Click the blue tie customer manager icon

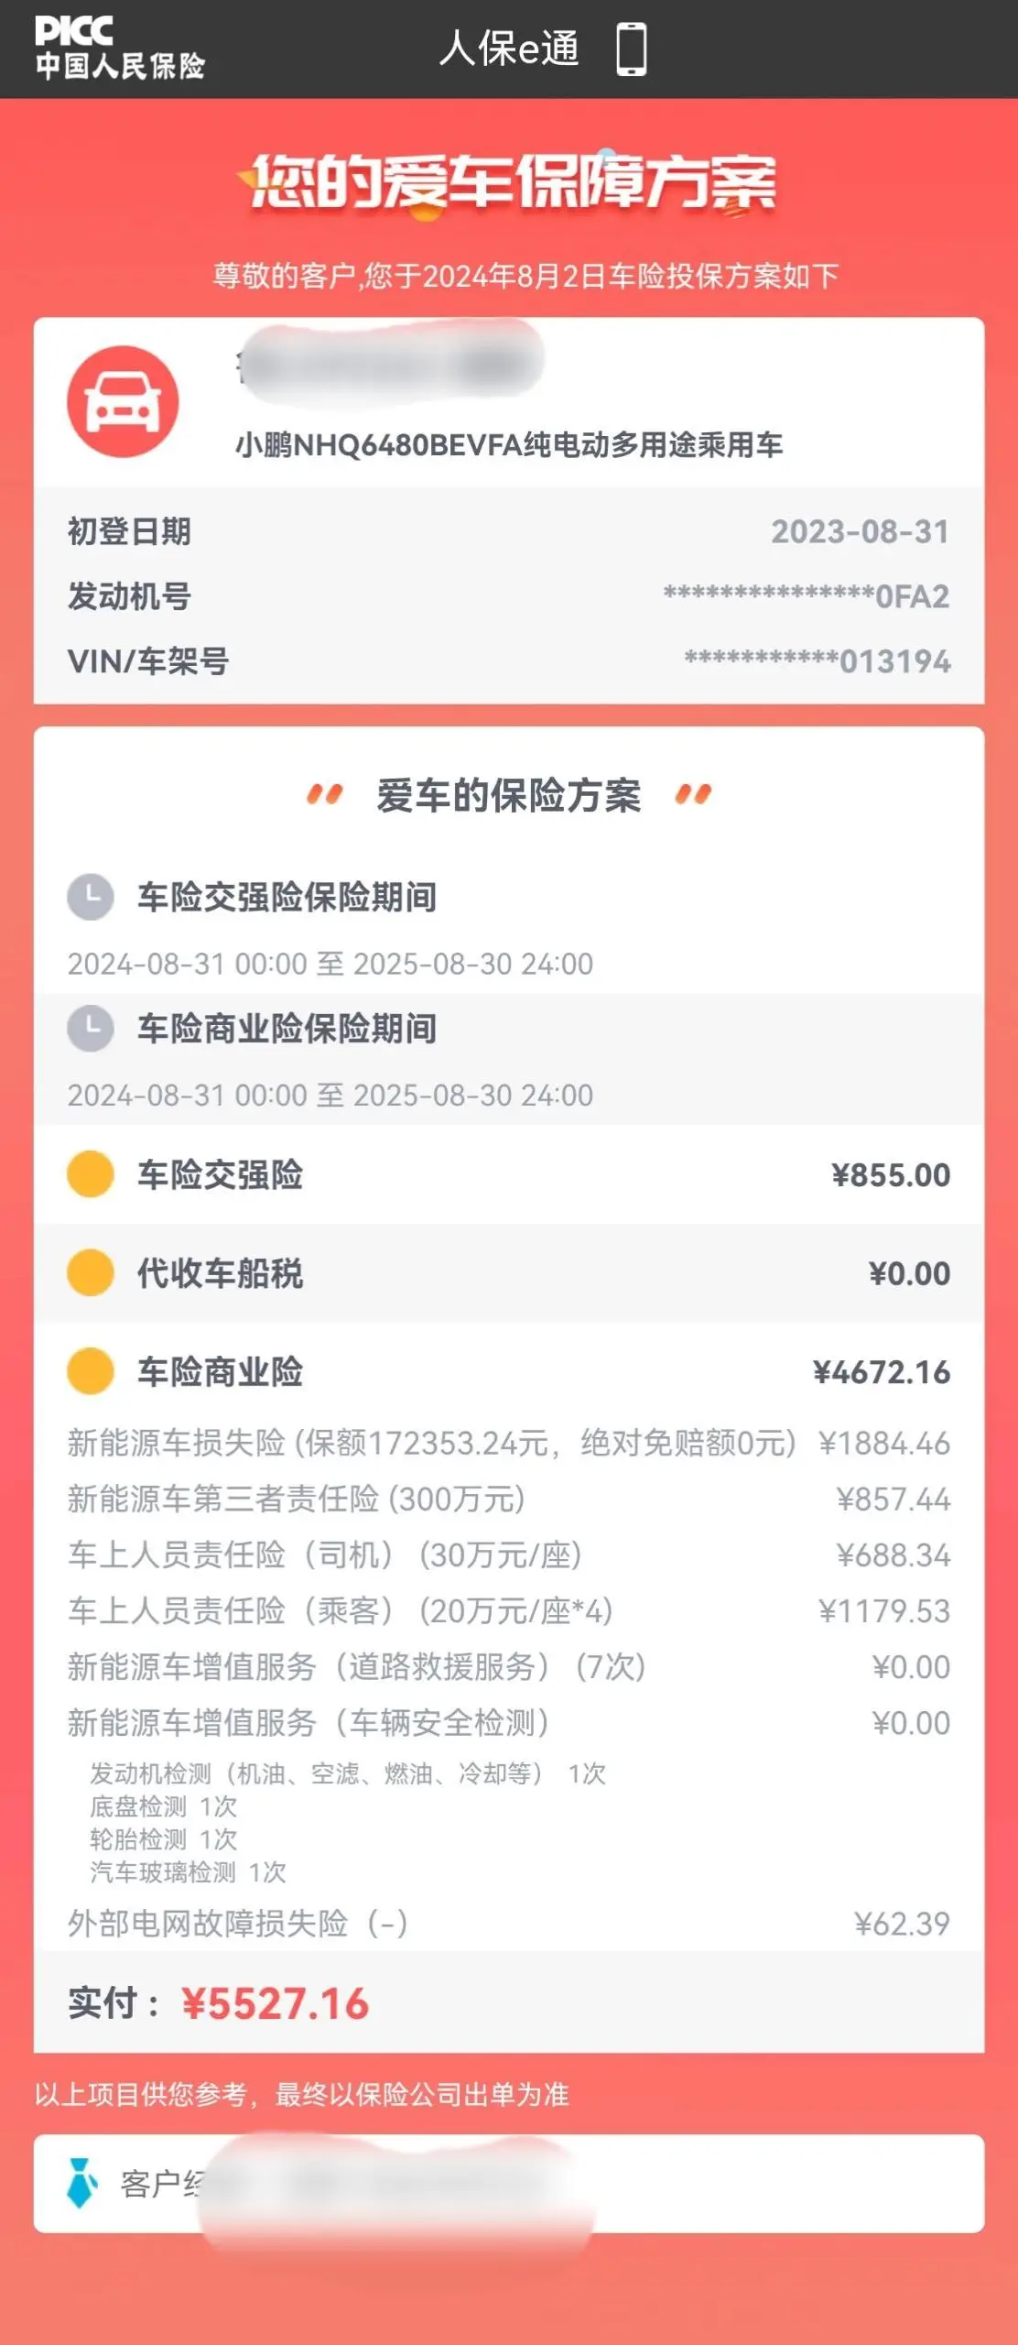[x=82, y=2183]
